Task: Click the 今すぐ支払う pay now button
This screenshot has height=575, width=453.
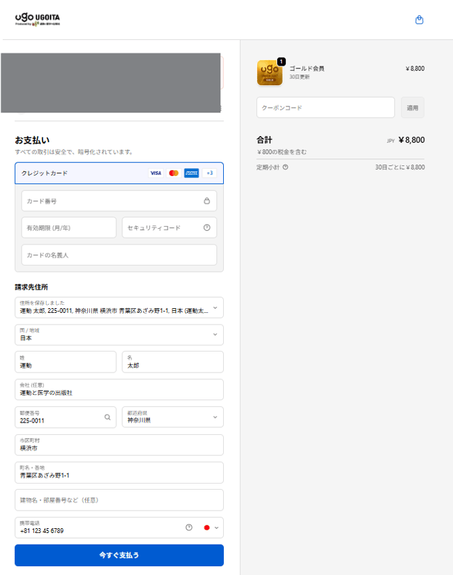Action: click(119, 555)
